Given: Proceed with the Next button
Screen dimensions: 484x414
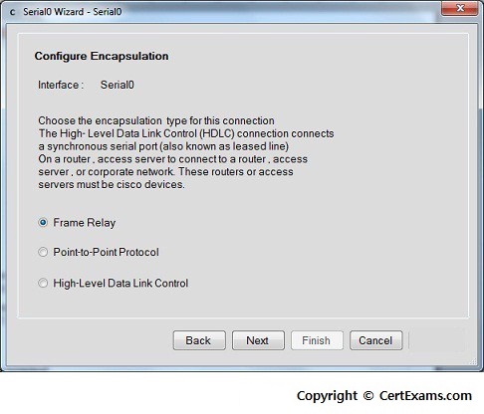Looking at the screenshot, I should coord(258,340).
